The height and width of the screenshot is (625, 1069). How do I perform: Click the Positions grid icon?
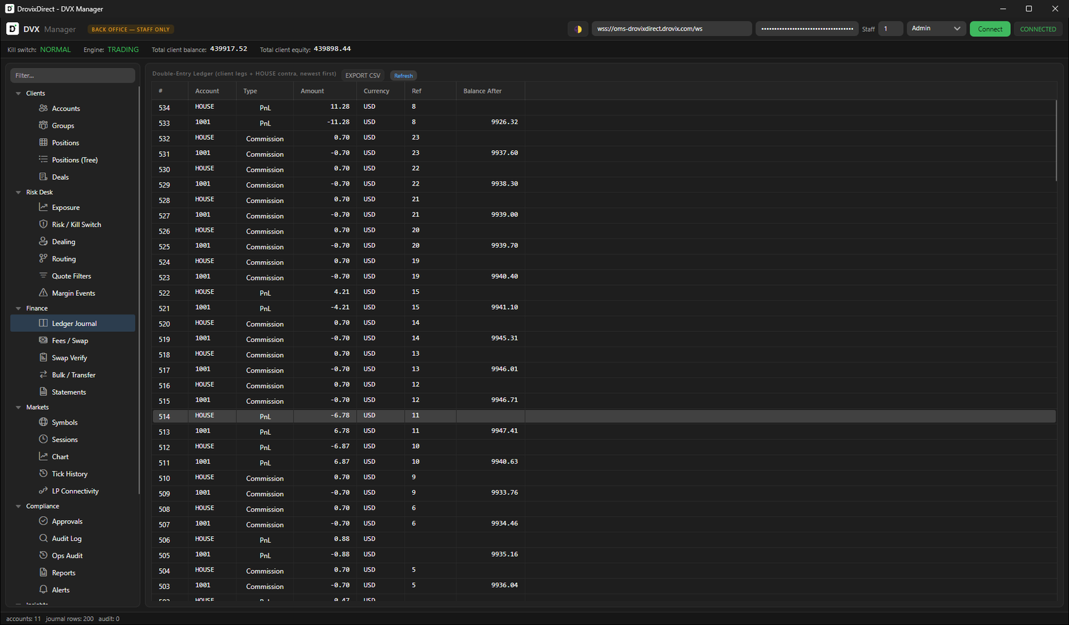pos(43,142)
